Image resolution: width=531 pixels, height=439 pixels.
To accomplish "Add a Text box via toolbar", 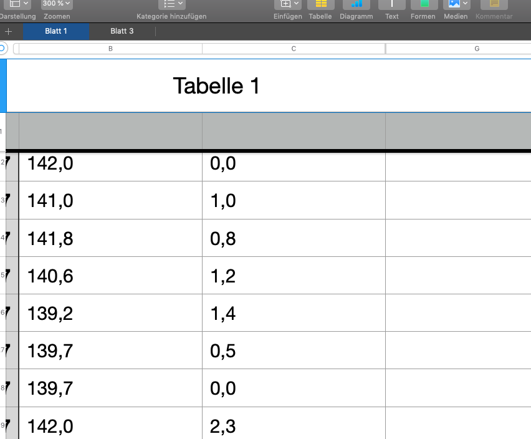I will [x=392, y=4].
